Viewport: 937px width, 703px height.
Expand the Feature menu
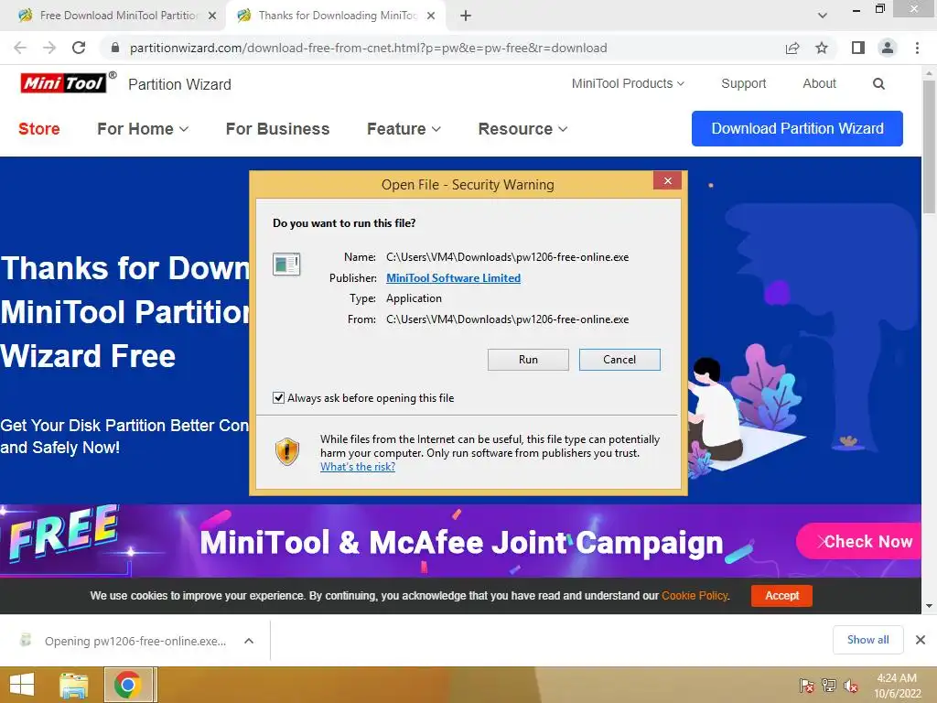404,129
